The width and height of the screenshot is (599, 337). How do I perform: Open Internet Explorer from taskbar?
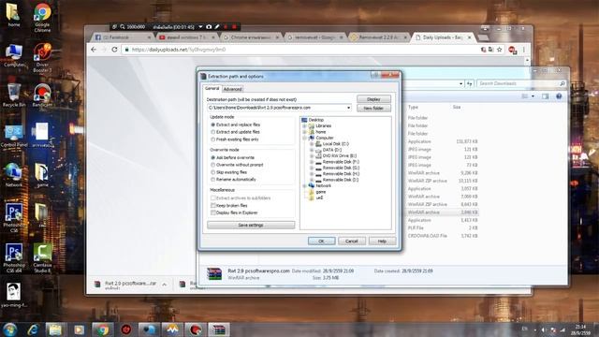(33, 330)
